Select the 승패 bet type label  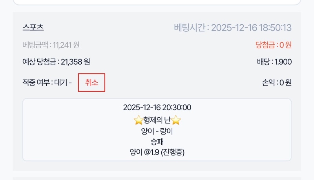coord(157,142)
